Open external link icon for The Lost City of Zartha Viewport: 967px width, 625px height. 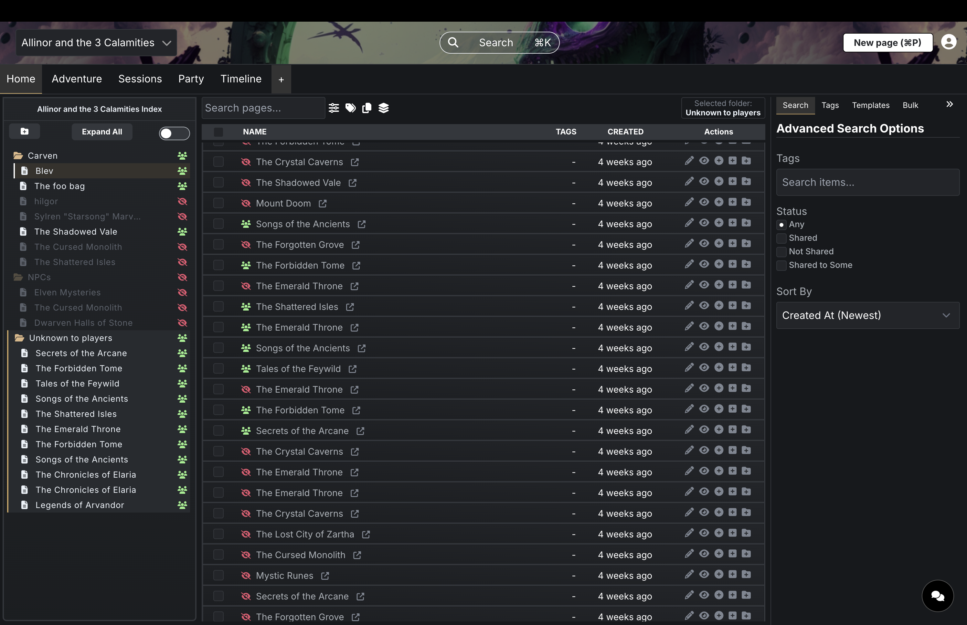[366, 534]
